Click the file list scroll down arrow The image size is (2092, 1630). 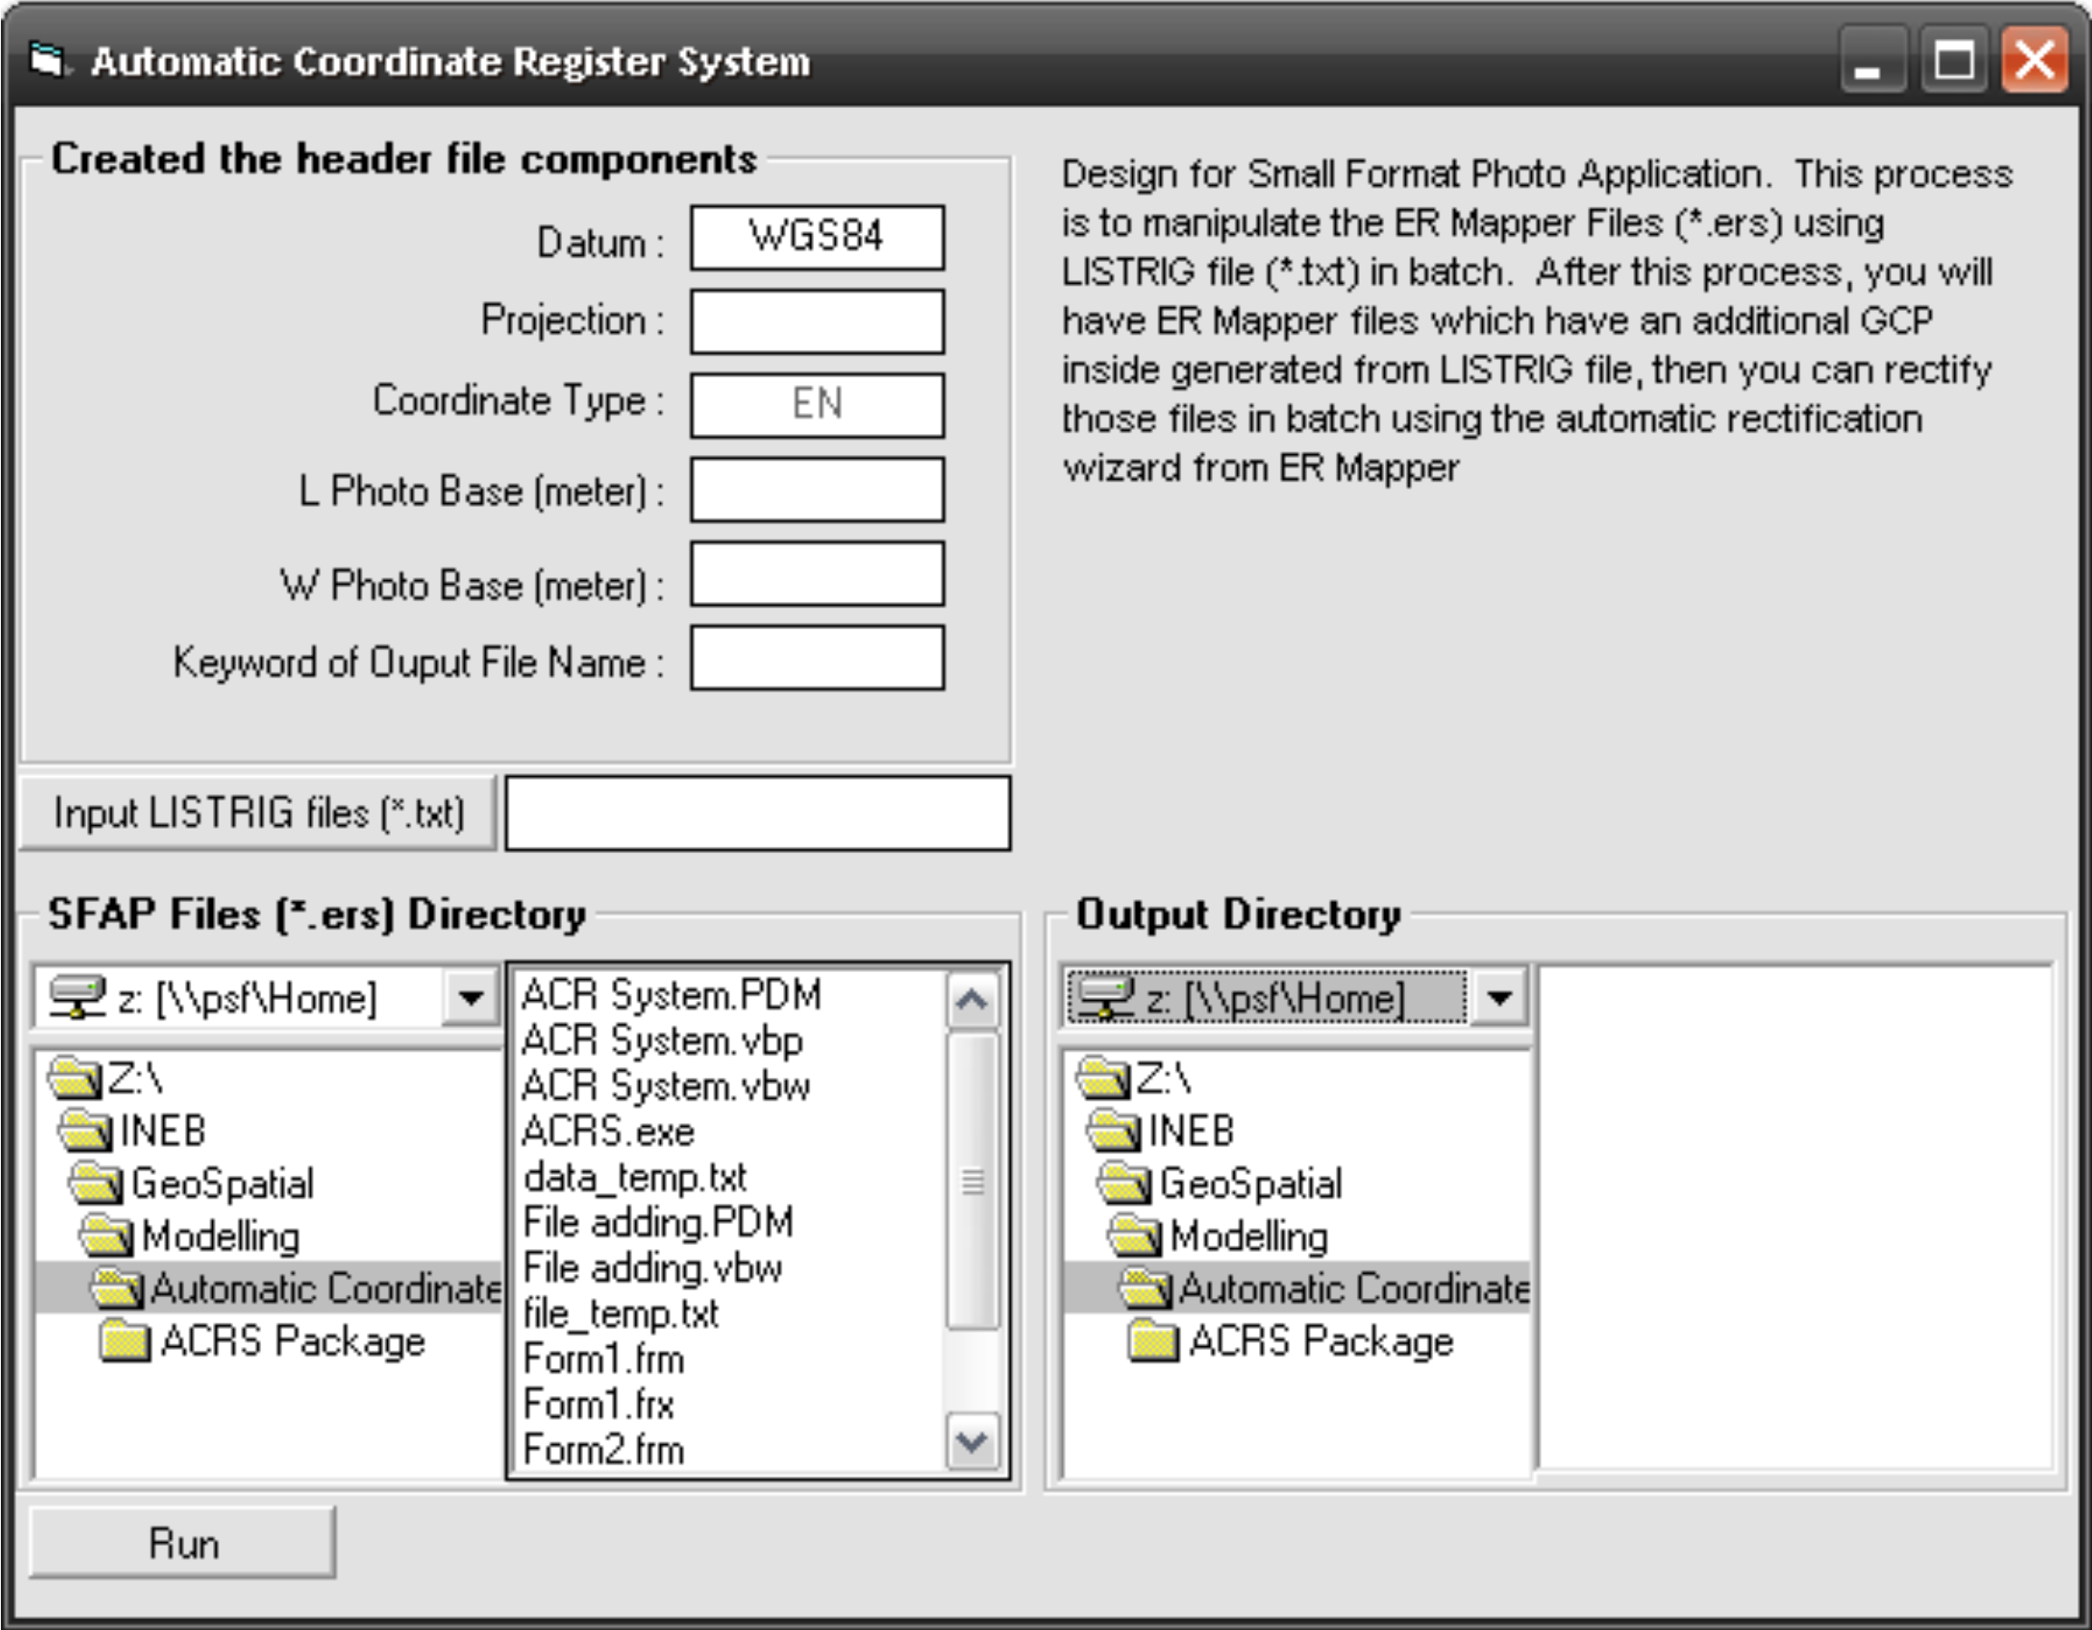(973, 1442)
